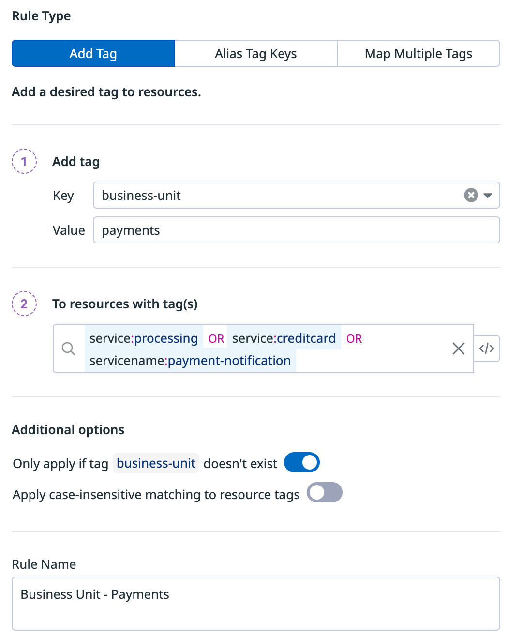Click step 2 circle marker
Viewport: 507px width, 638px height.
point(24,304)
